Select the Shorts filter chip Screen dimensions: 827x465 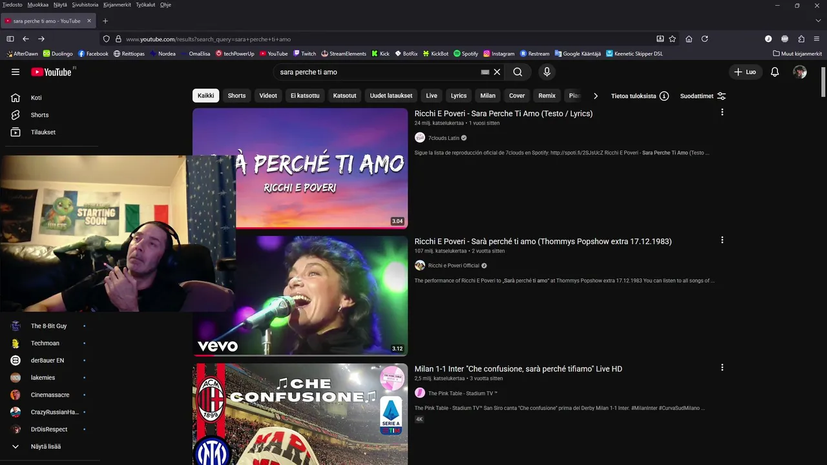coord(236,96)
